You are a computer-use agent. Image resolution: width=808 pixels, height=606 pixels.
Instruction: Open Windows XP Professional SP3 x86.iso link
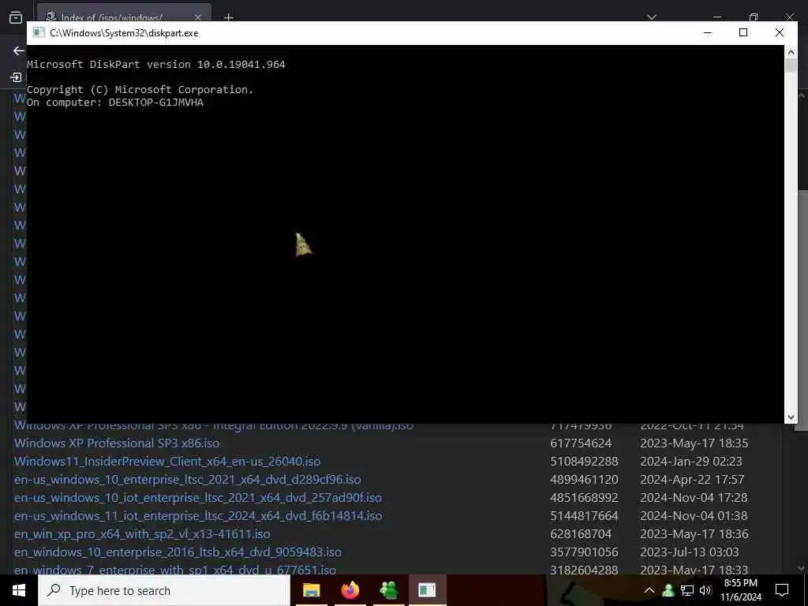click(x=117, y=443)
